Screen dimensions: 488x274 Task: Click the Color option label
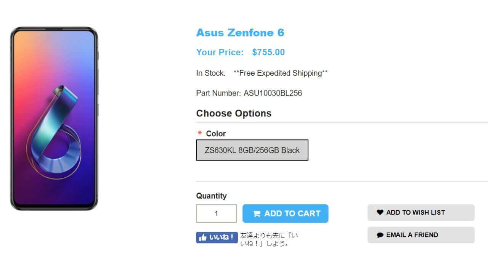(x=216, y=134)
